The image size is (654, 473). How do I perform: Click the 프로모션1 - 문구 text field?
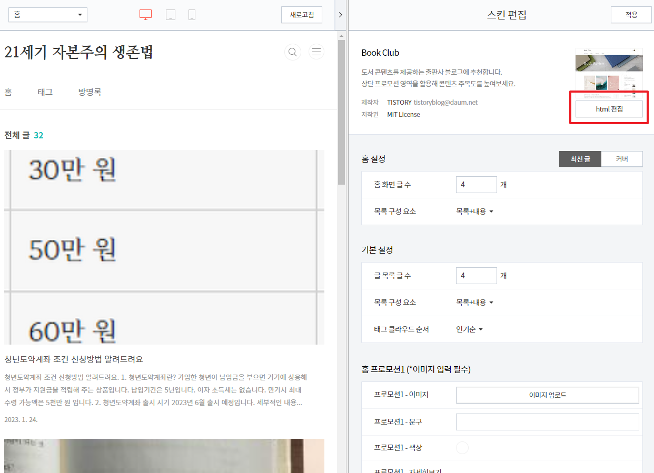click(548, 422)
